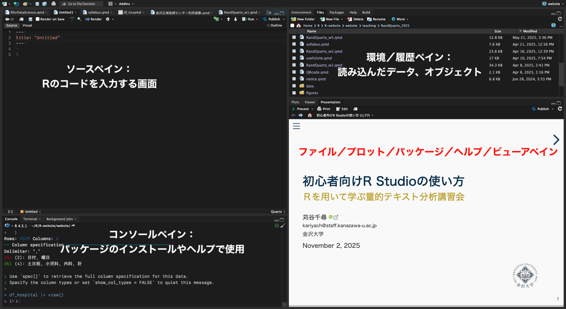The image size is (566, 309).
Task: Select the data folder checkbox
Action: pyautogui.click(x=294, y=86)
